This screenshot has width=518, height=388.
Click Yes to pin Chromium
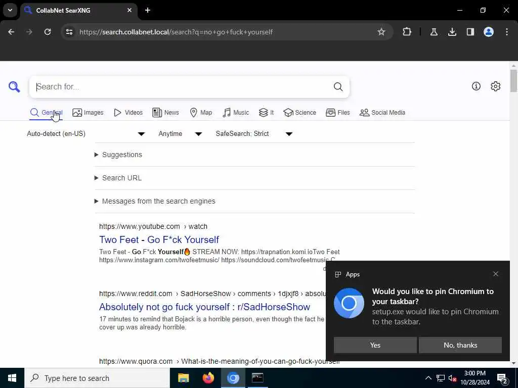click(375, 345)
